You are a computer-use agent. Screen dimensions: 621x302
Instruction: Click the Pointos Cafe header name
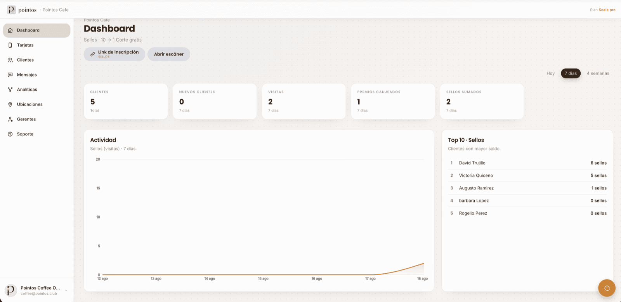(x=56, y=10)
